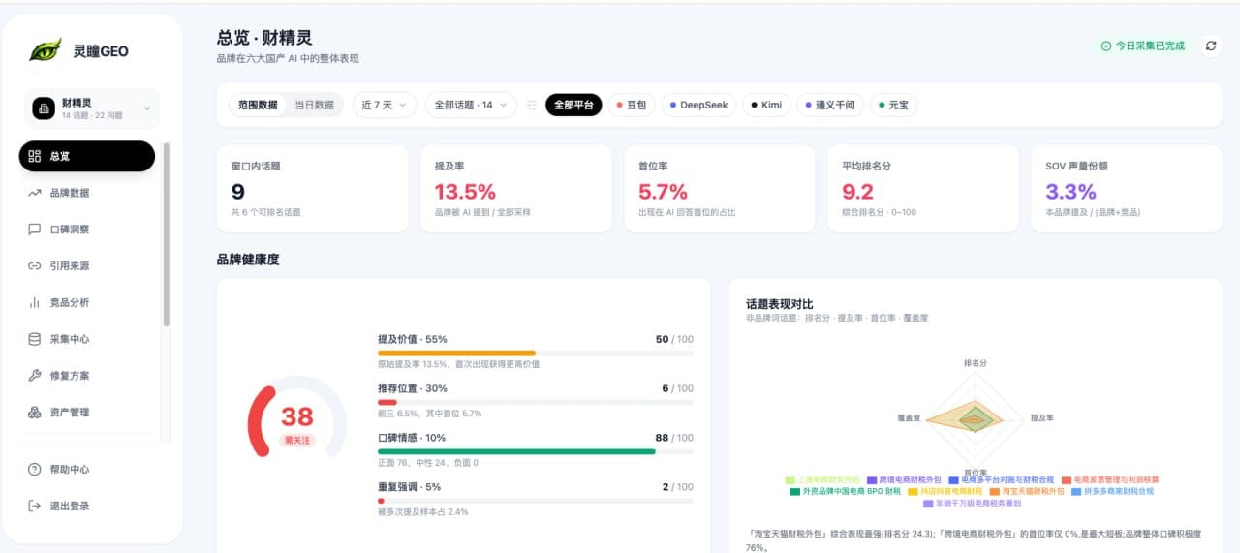Click the 品牌数据 trend icon
The height and width of the screenshot is (553, 1240).
point(35,193)
